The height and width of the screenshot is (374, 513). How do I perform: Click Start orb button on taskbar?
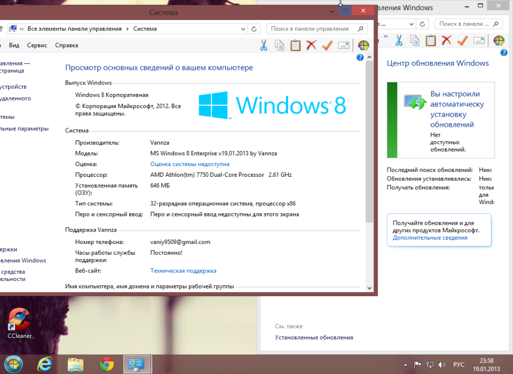click(x=13, y=364)
